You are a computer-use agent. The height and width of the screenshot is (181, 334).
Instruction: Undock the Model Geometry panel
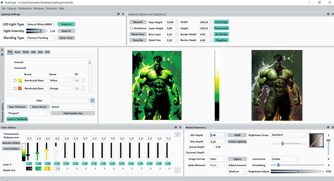328,127
